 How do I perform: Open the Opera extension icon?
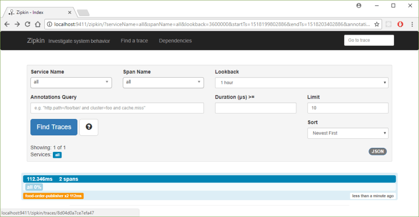(x=400, y=24)
